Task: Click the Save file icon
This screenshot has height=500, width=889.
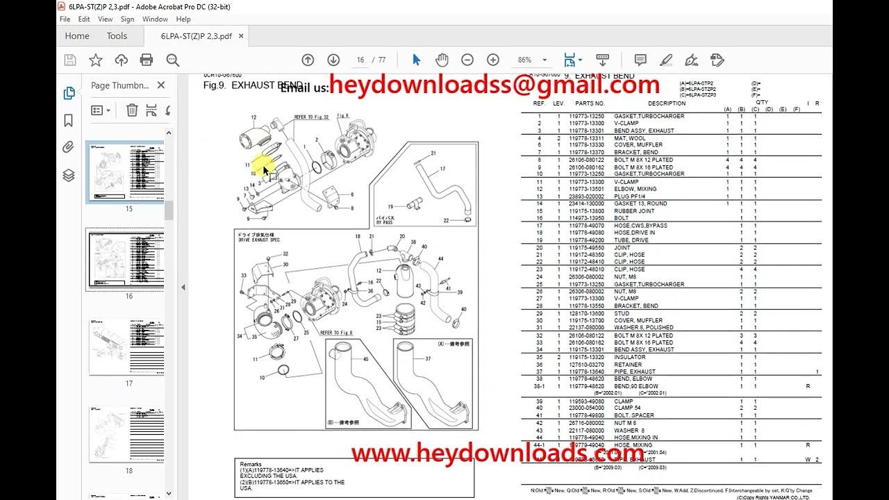Action: pos(70,60)
